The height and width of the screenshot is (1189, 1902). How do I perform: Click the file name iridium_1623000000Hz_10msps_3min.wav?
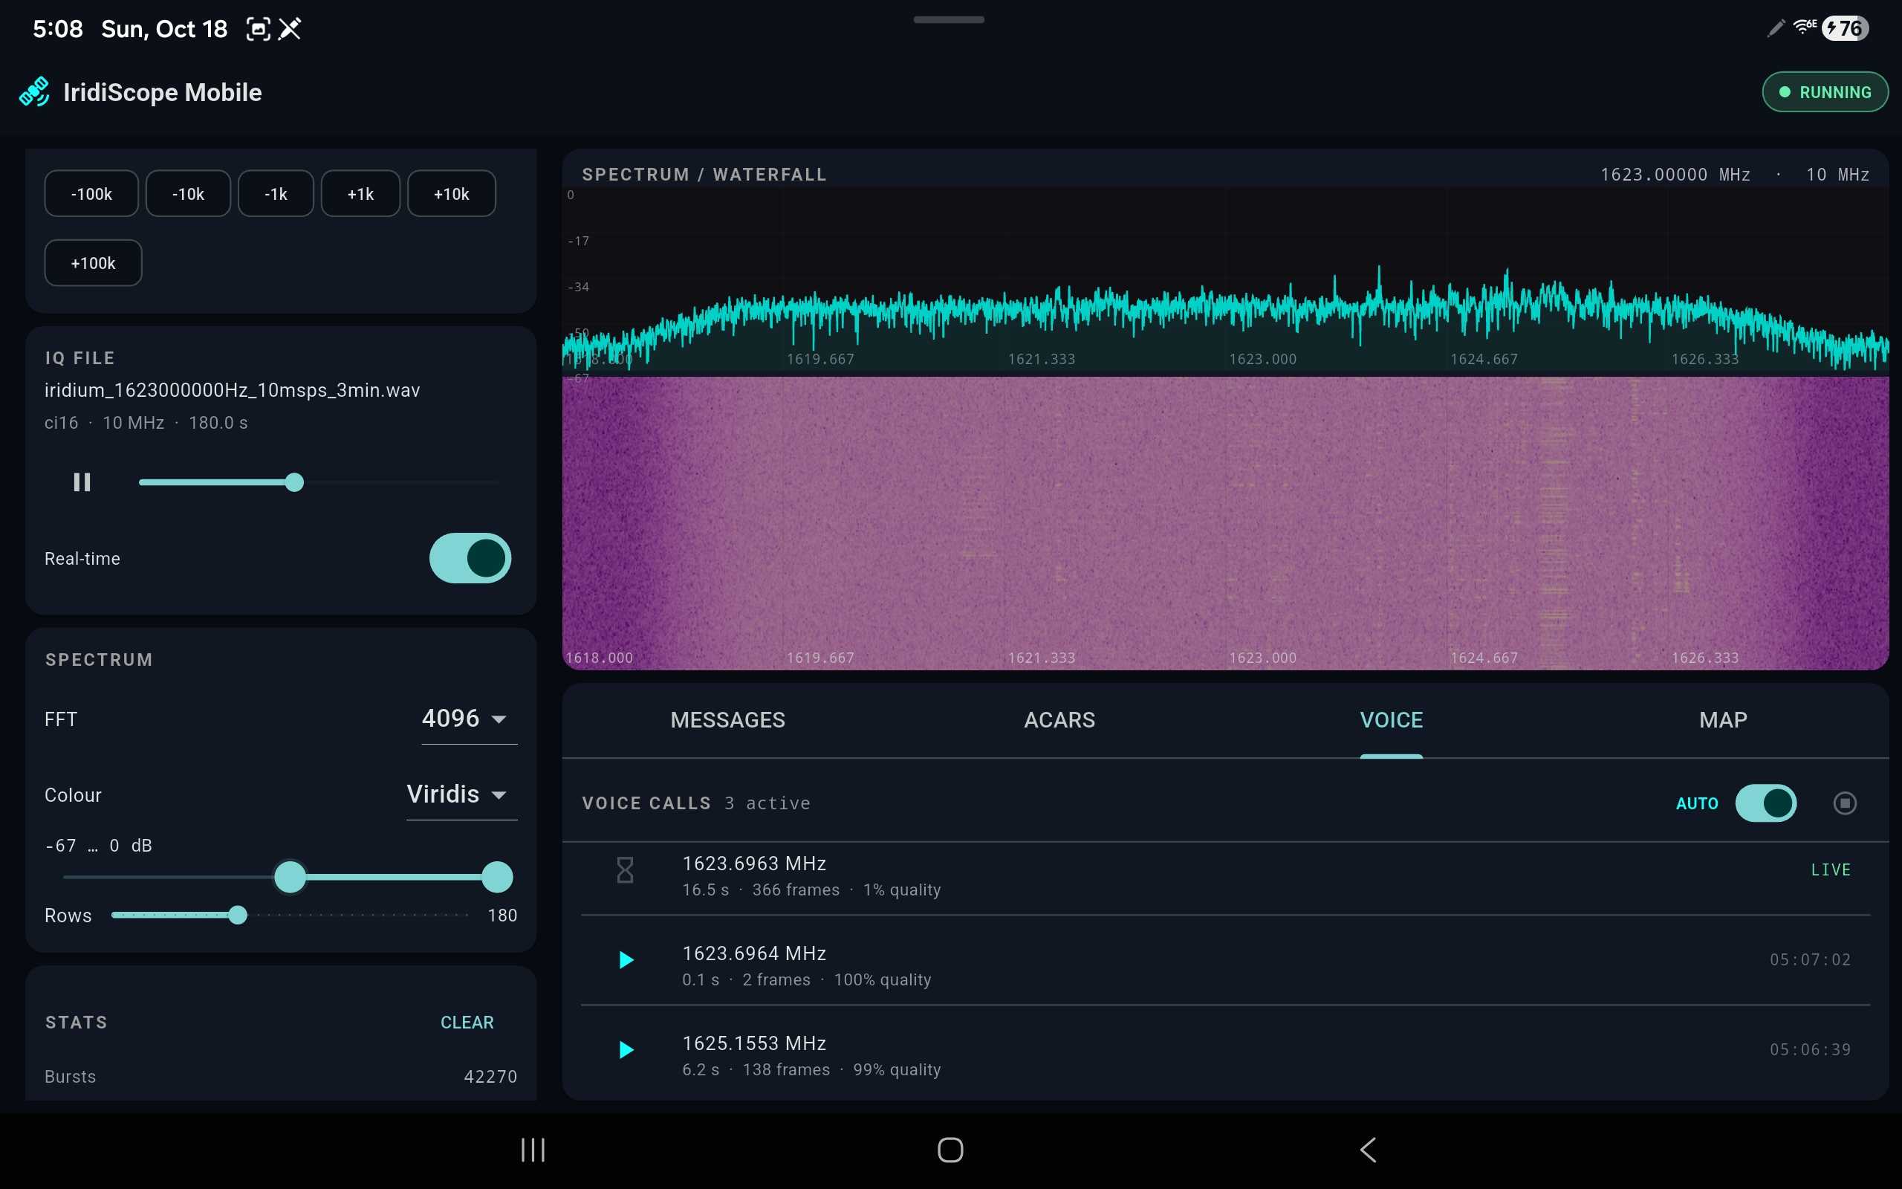point(232,390)
